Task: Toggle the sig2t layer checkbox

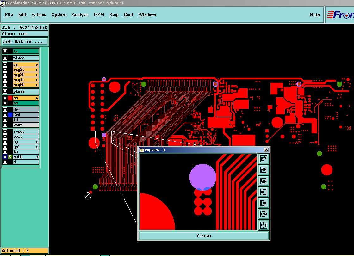Action: (x=5, y=70)
